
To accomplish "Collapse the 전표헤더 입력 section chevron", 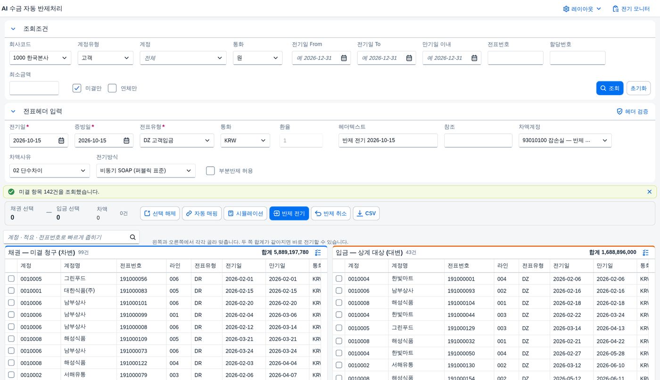I will point(13,112).
